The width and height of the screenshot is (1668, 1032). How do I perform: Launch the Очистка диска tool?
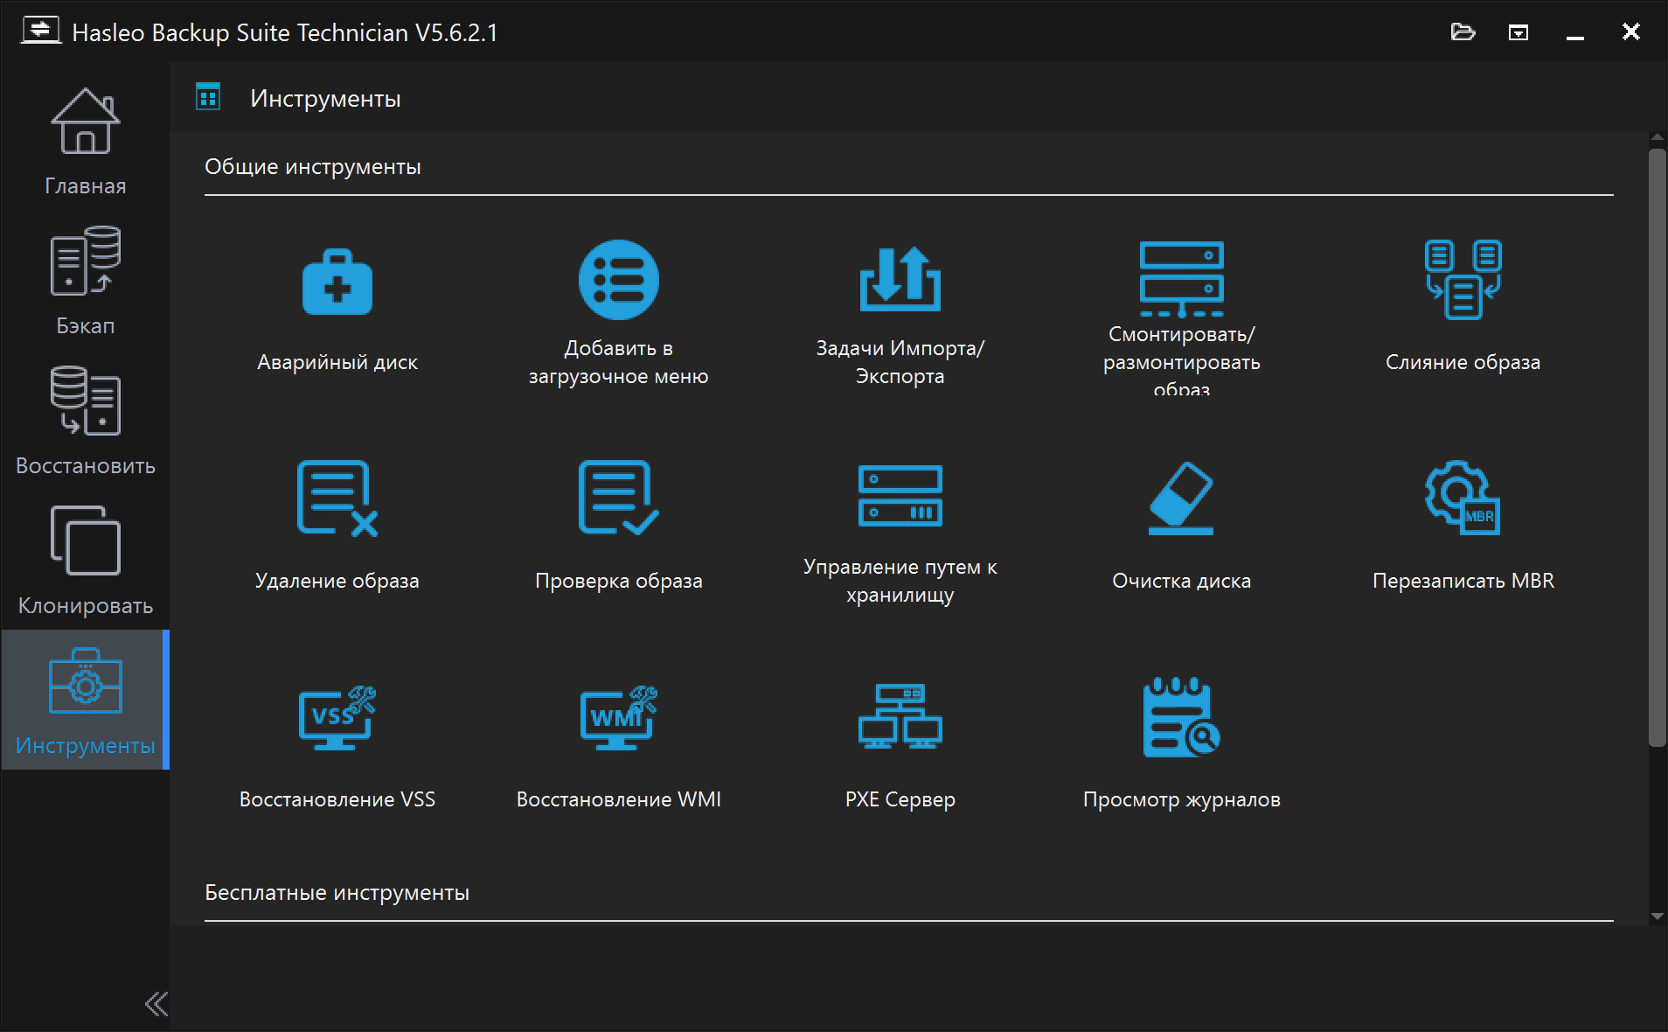pos(1181,499)
